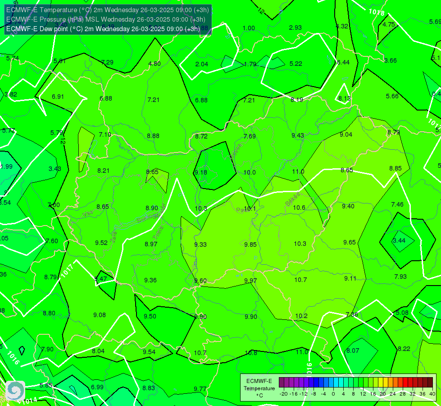Click the 5.22 temperature value

(296, 64)
